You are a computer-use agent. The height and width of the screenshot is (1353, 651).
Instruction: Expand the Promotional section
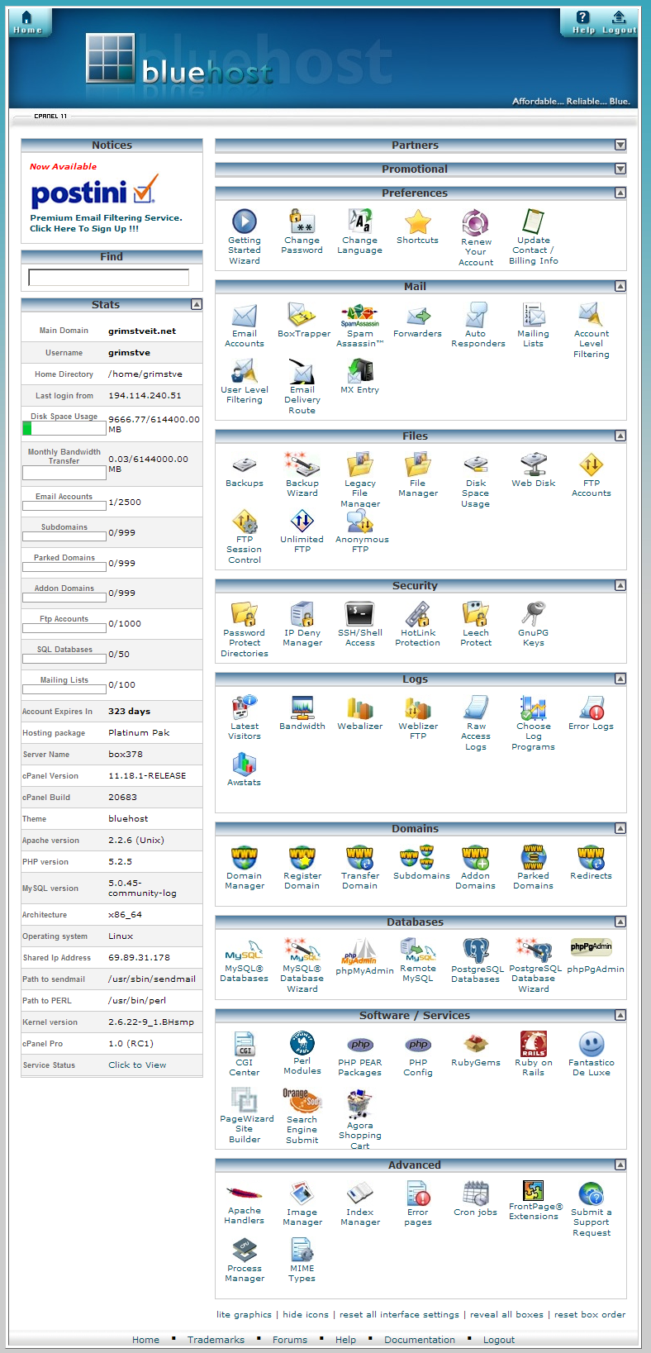(x=620, y=169)
